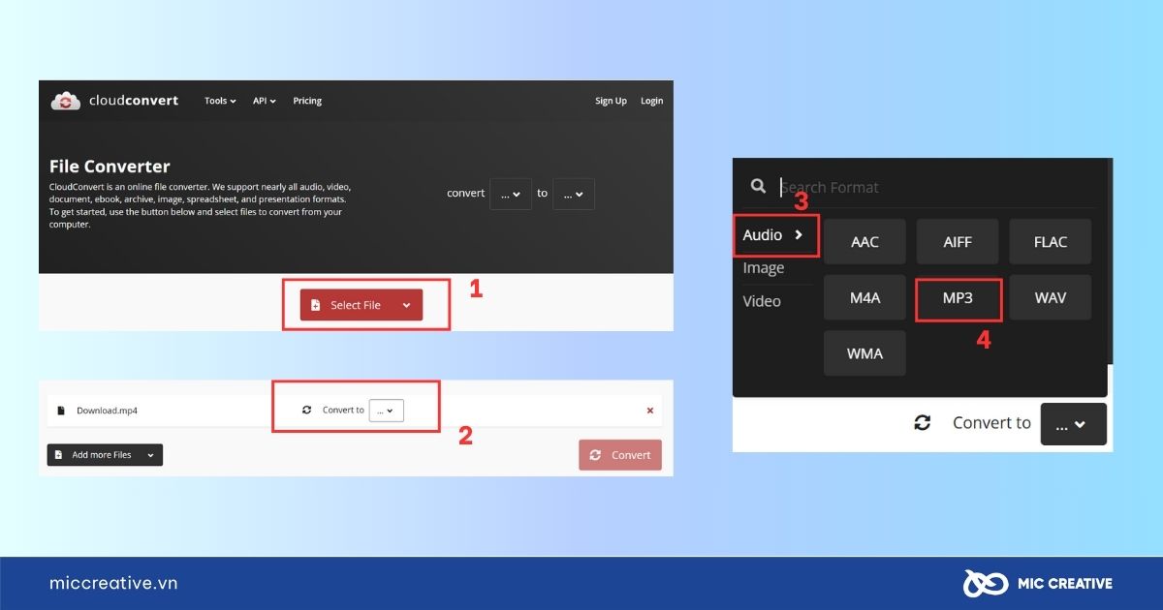The height and width of the screenshot is (610, 1163).
Task: Go to the Pricing page
Action: [x=307, y=101]
